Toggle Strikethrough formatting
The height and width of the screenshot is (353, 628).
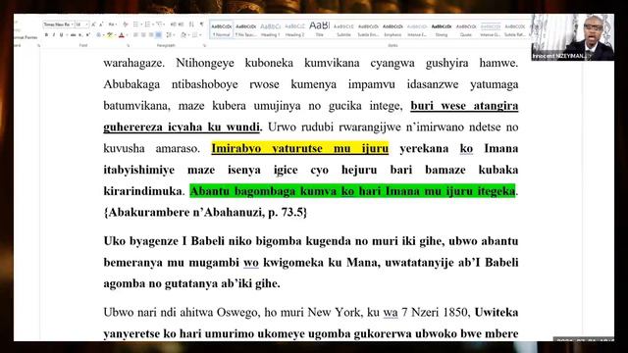tap(73, 35)
